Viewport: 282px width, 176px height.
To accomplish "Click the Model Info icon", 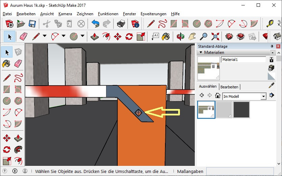I will (135, 24).
